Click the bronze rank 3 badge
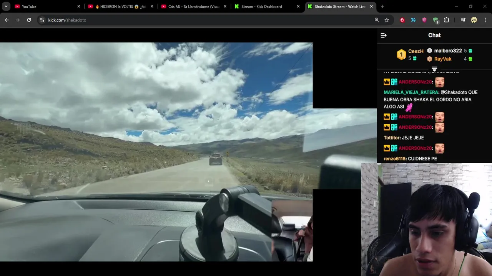Viewport: 492px width, 276px height. [430, 59]
